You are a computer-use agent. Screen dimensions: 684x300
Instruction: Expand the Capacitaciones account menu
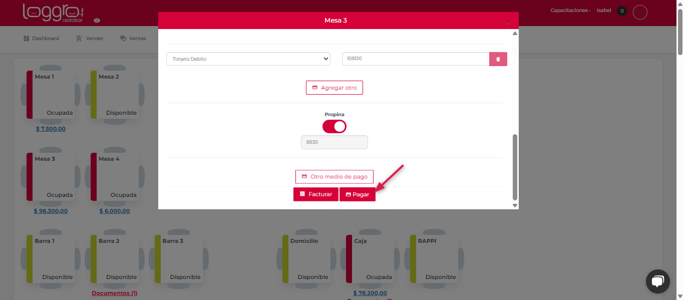click(x=570, y=11)
